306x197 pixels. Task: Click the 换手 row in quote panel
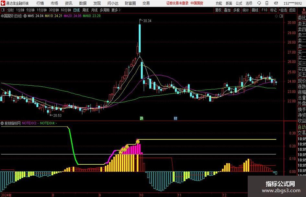(x=302, y=109)
